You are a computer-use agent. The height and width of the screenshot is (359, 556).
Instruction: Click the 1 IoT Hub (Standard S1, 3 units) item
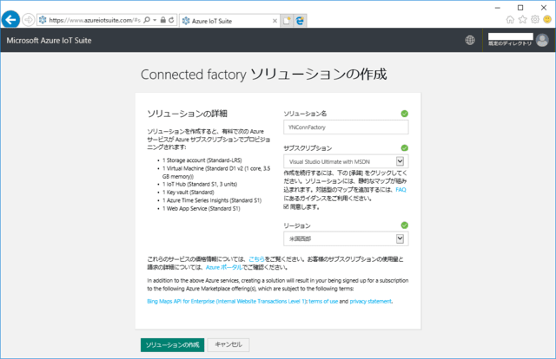[x=200, y=184]
